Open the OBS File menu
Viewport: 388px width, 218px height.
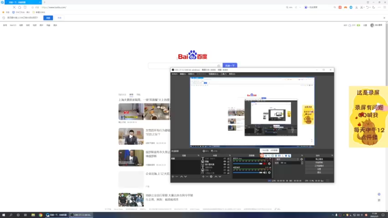tap(175, 74)
